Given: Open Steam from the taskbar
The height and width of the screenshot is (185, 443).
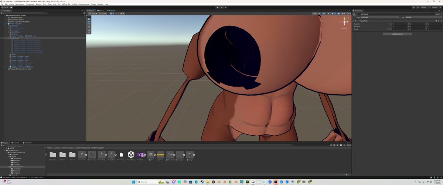Looking at the screenshot, I should (202, 182).
